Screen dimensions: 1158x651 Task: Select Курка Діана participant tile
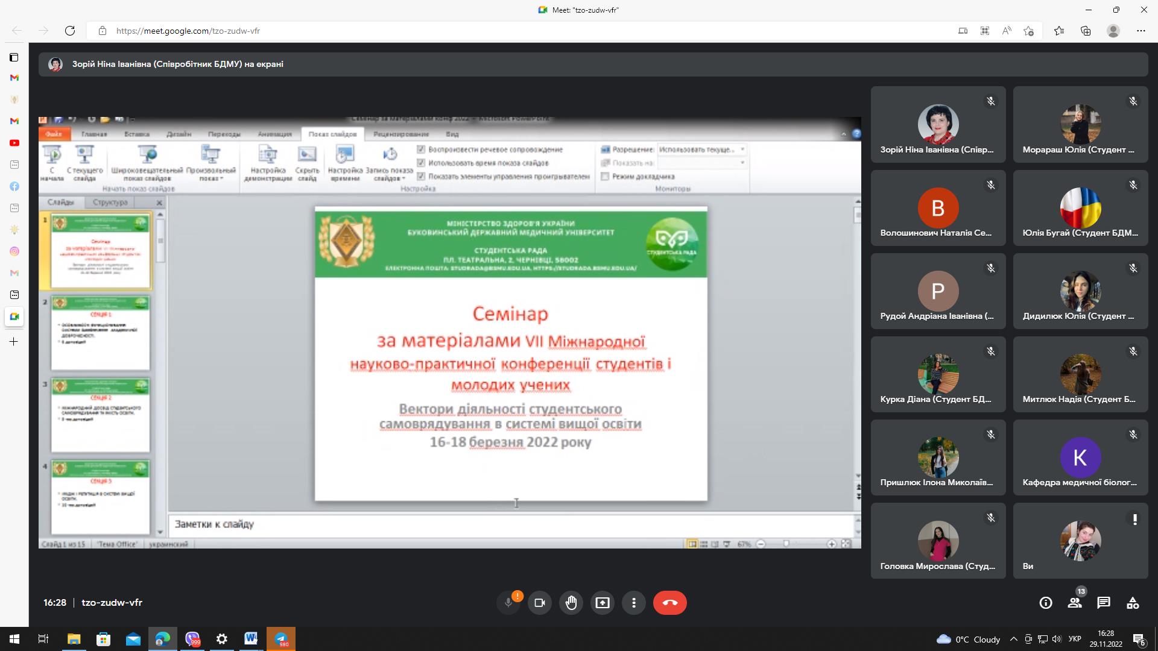click(938, 374)
